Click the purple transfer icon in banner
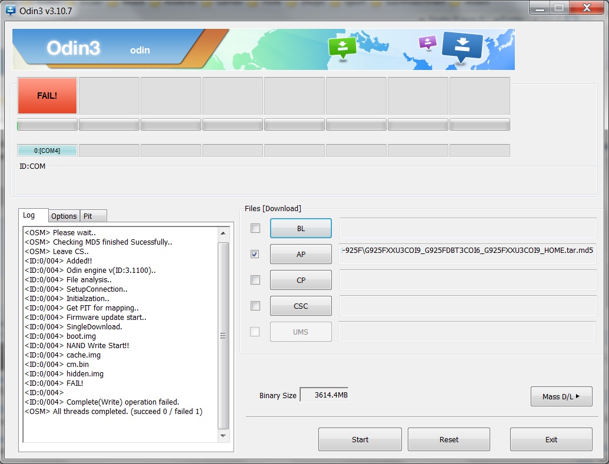 point(428,42)
